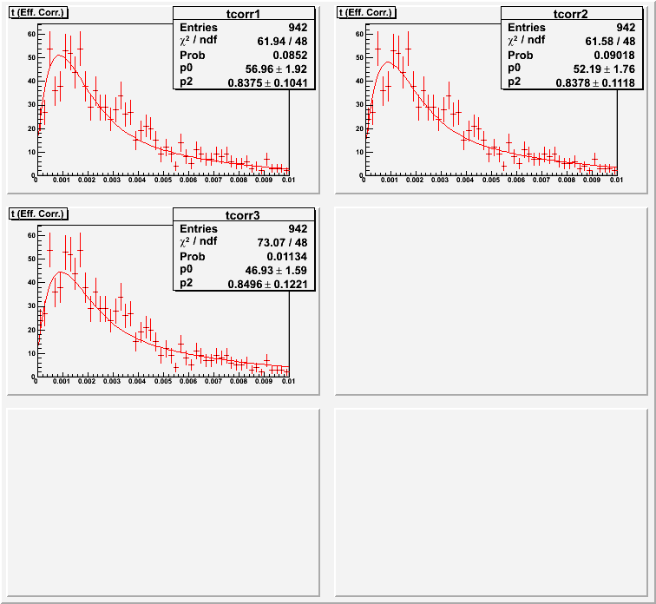Select the empty bottom-left pad

point(163,502)
